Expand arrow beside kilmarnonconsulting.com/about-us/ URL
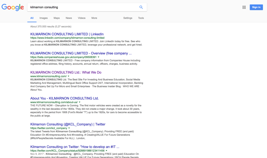267x158 pixels. point(80,102)
